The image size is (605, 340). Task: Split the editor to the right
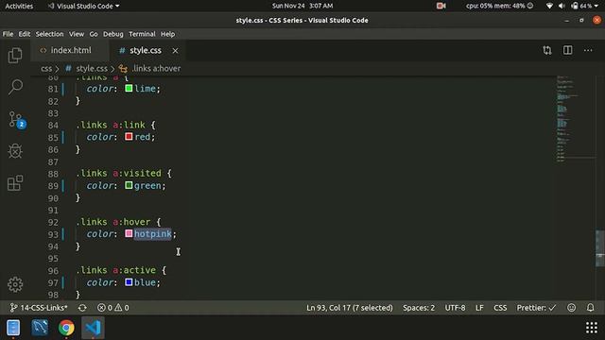(x=567, y=50)
